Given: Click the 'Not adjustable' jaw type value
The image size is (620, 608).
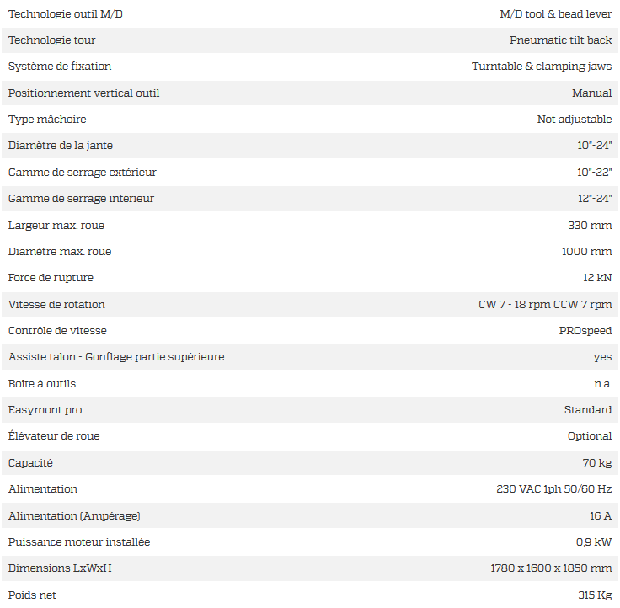Looking at the screenshot, I should pyautogui.click(x=575, y=120).
